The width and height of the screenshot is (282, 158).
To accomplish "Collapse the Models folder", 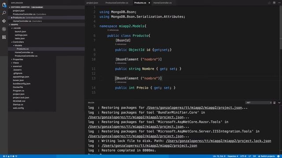I will pos(14,46).
